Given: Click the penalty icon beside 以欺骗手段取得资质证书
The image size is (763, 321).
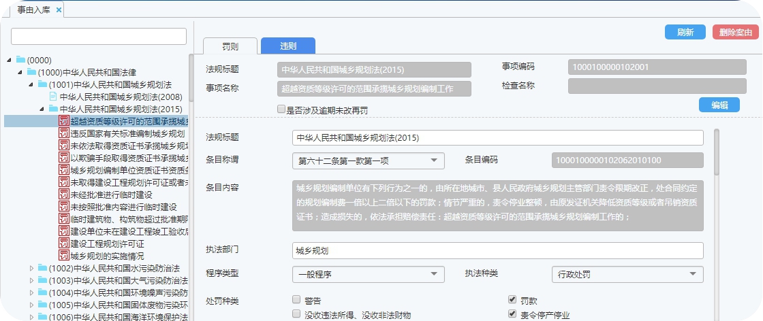Looking at the screenshot, I should pos(64,157).
